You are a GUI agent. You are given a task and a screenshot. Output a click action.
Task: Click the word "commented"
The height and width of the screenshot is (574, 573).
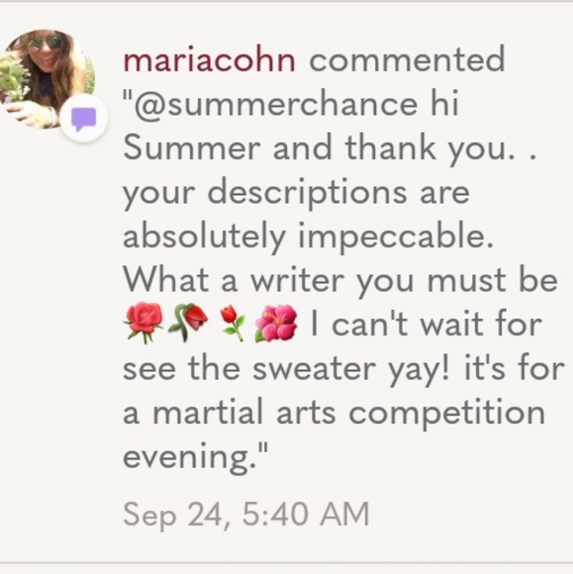tap(407, 59)
